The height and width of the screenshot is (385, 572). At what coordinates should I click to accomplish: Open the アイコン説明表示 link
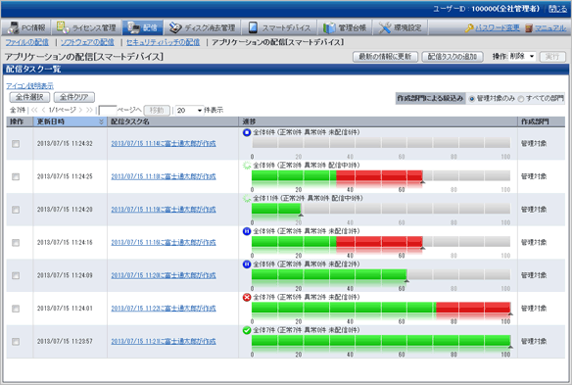click(30, 86)
